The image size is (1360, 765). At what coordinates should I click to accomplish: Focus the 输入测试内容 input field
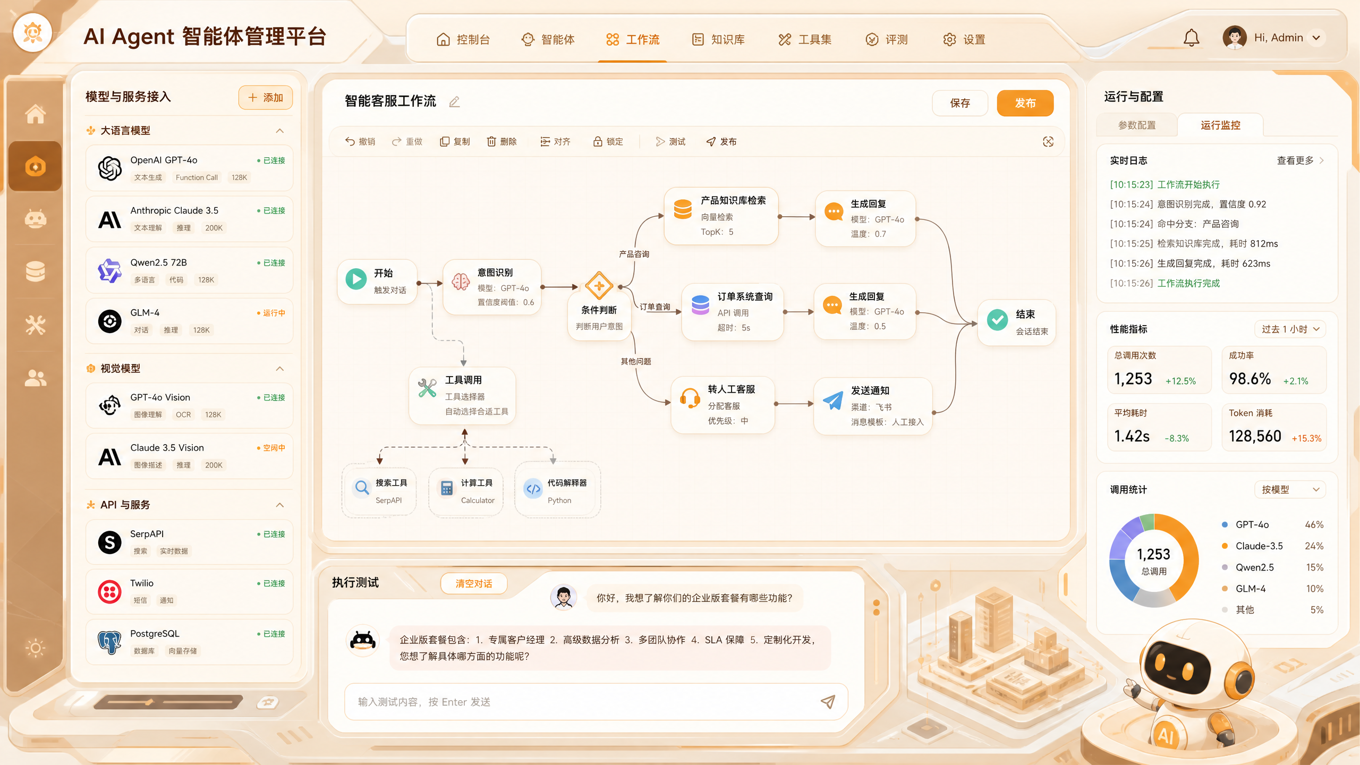[x=596, y=702]
